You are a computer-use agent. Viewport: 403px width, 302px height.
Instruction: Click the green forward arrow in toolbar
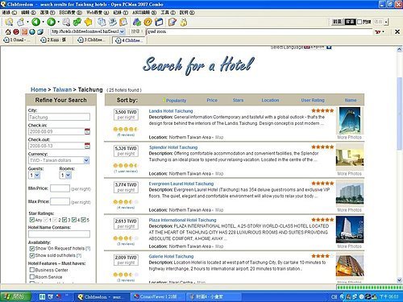pyautogui.click(x=51, y=22)
